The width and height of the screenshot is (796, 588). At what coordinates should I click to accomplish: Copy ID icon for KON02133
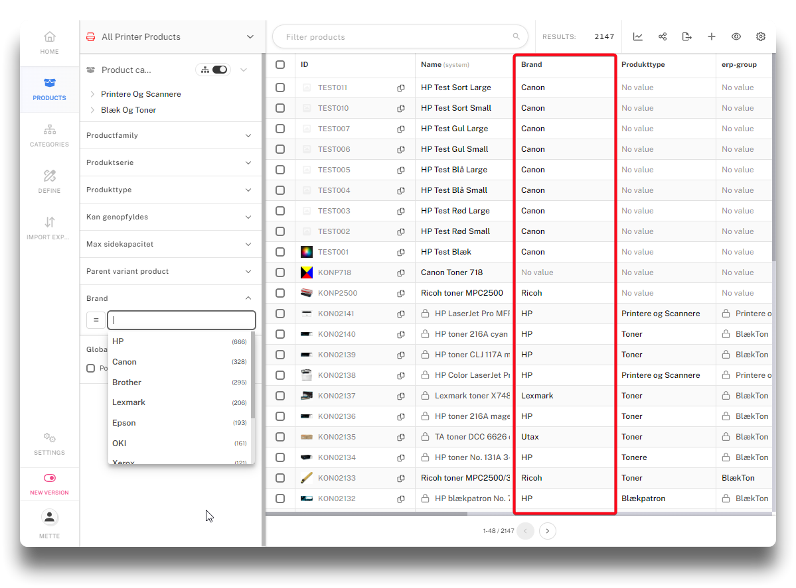[x=400, y=478]
